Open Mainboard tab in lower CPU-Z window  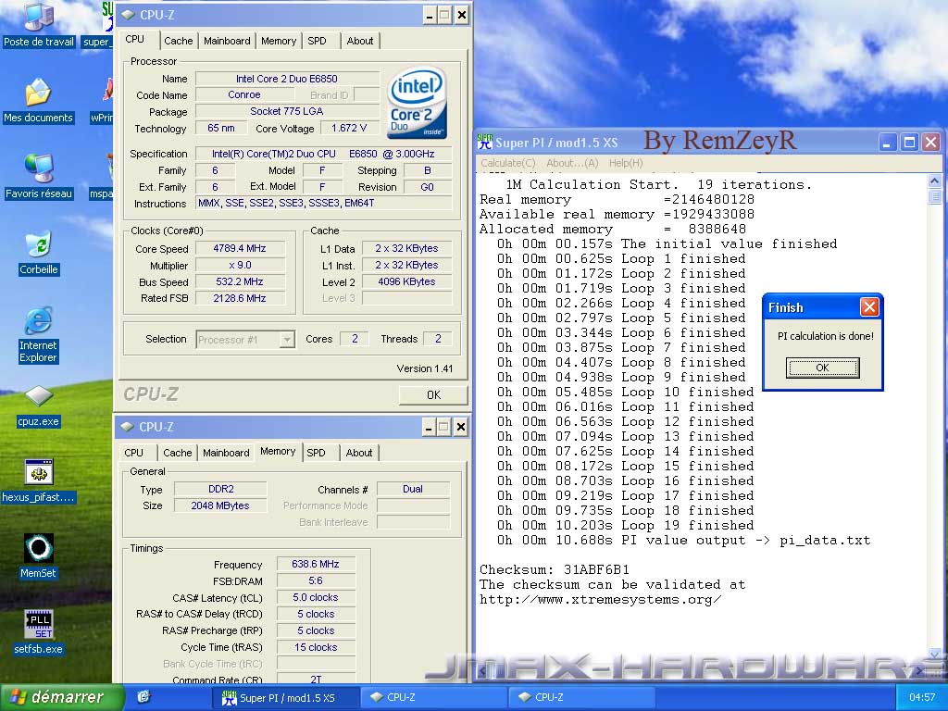pos(226,452)
